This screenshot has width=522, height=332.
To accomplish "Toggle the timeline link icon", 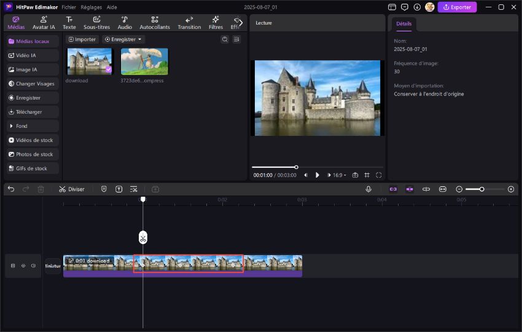I will (393, 189).
